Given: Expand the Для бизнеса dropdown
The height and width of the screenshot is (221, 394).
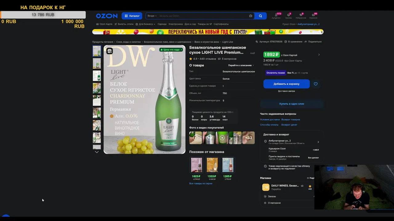Looking at the screenshot, I should 145,24.
